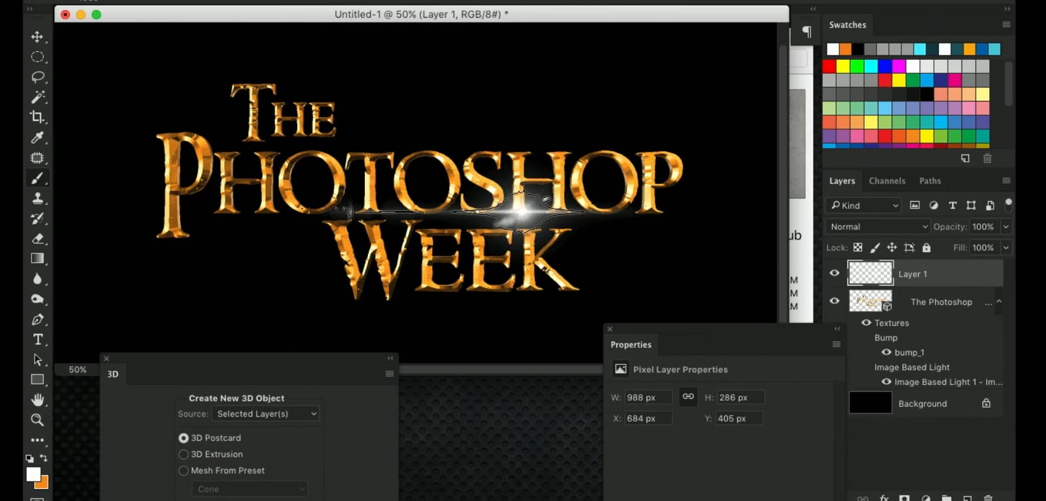Screen dimensions: 1046x501
Task: Toggle width-height link in Properties
Action: [688, 396]
